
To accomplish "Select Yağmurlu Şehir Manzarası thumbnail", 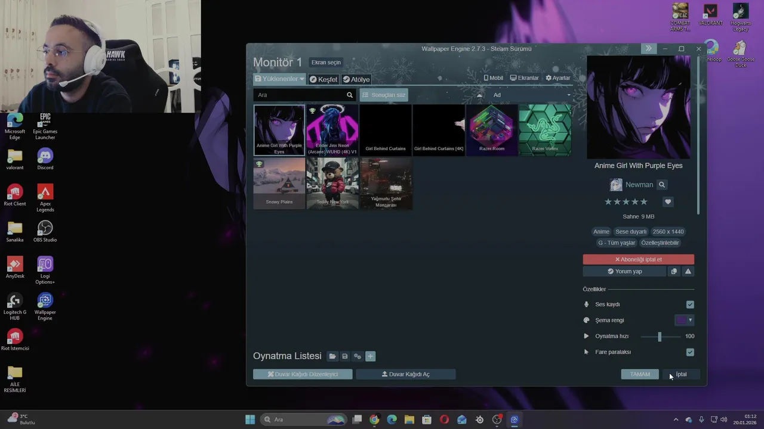I will point(386,184).
